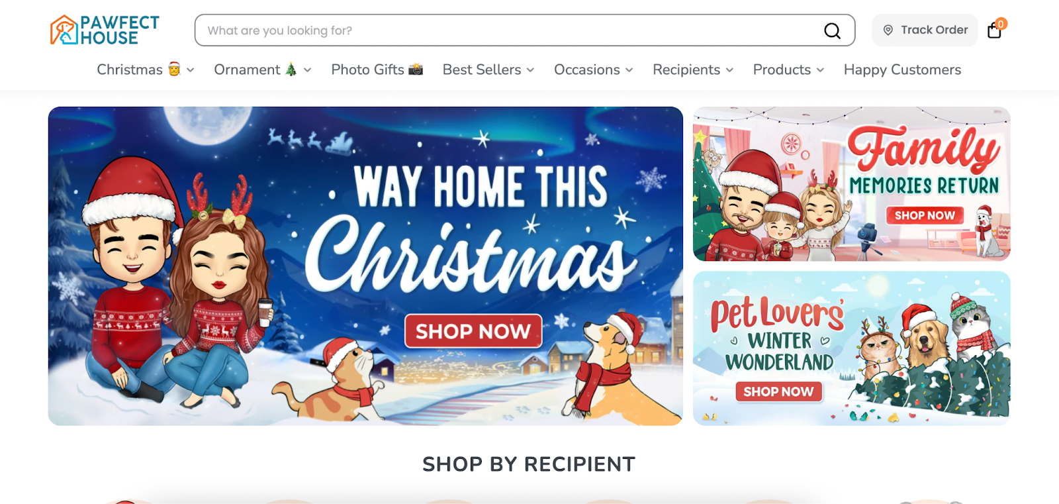
Task: Click the camera icon next to Photo Gifts
Action: click(416, 69)
